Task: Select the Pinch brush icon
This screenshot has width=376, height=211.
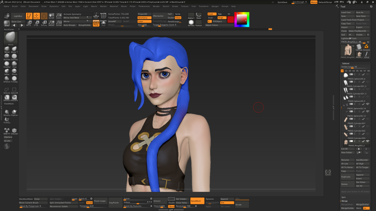Action: pyautogui.click(x=14, y=72)
